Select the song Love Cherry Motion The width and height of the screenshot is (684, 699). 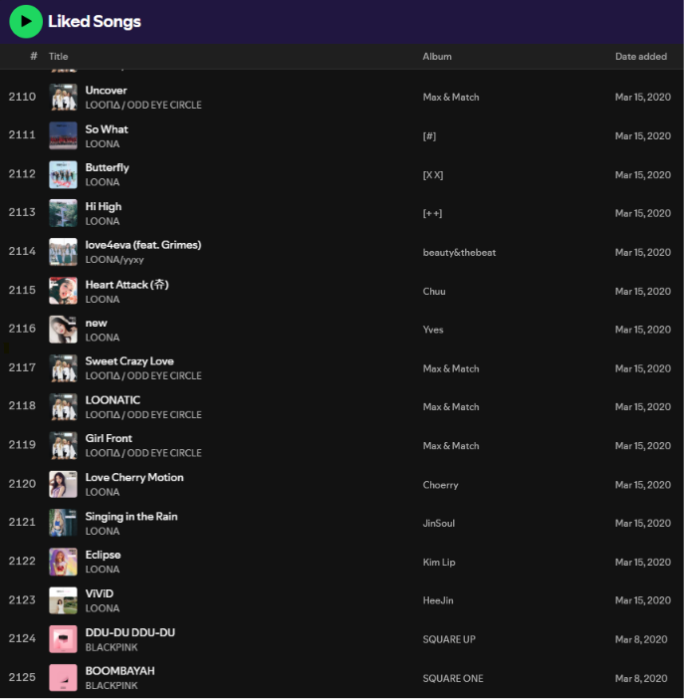coord(134,478)
